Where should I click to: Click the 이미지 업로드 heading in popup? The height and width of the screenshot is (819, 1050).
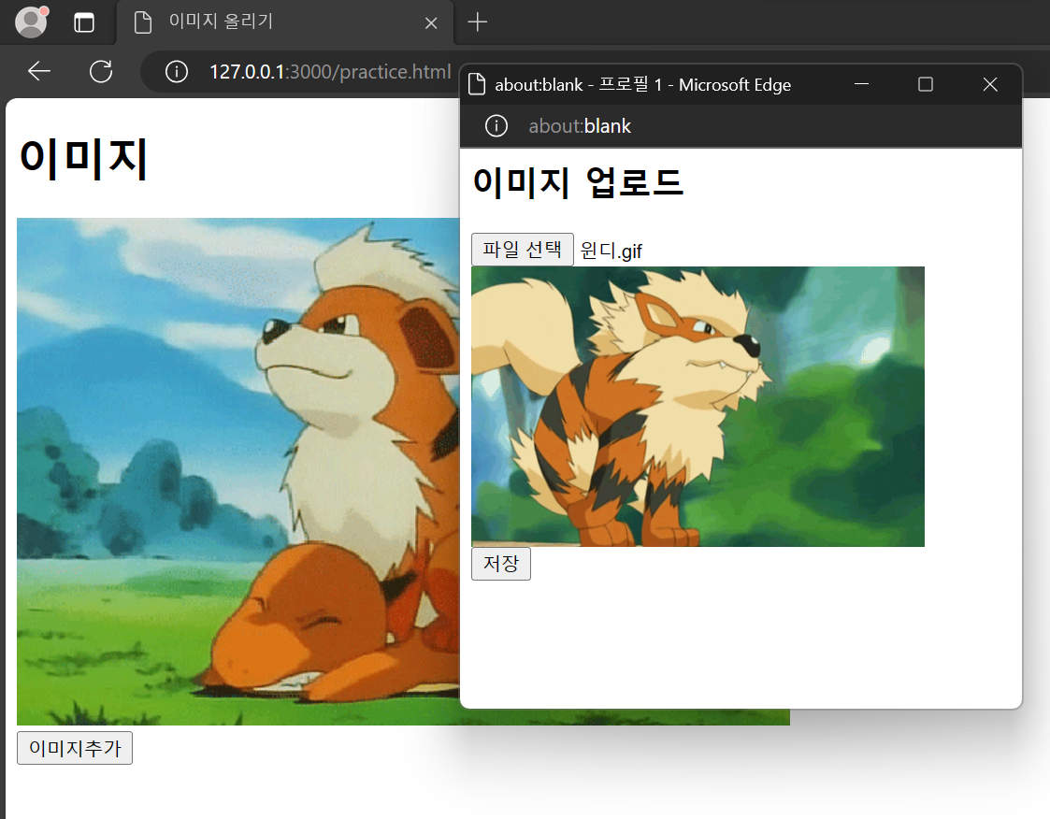[x=578, y=182]
